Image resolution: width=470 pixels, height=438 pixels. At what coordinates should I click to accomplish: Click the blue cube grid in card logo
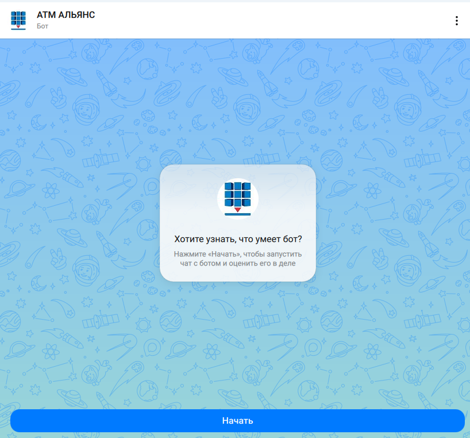point(238,194)
